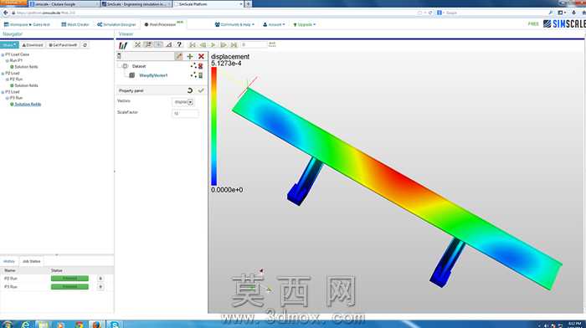Play the animation
The height and width of the screenshot is (328, 586).
213,45
